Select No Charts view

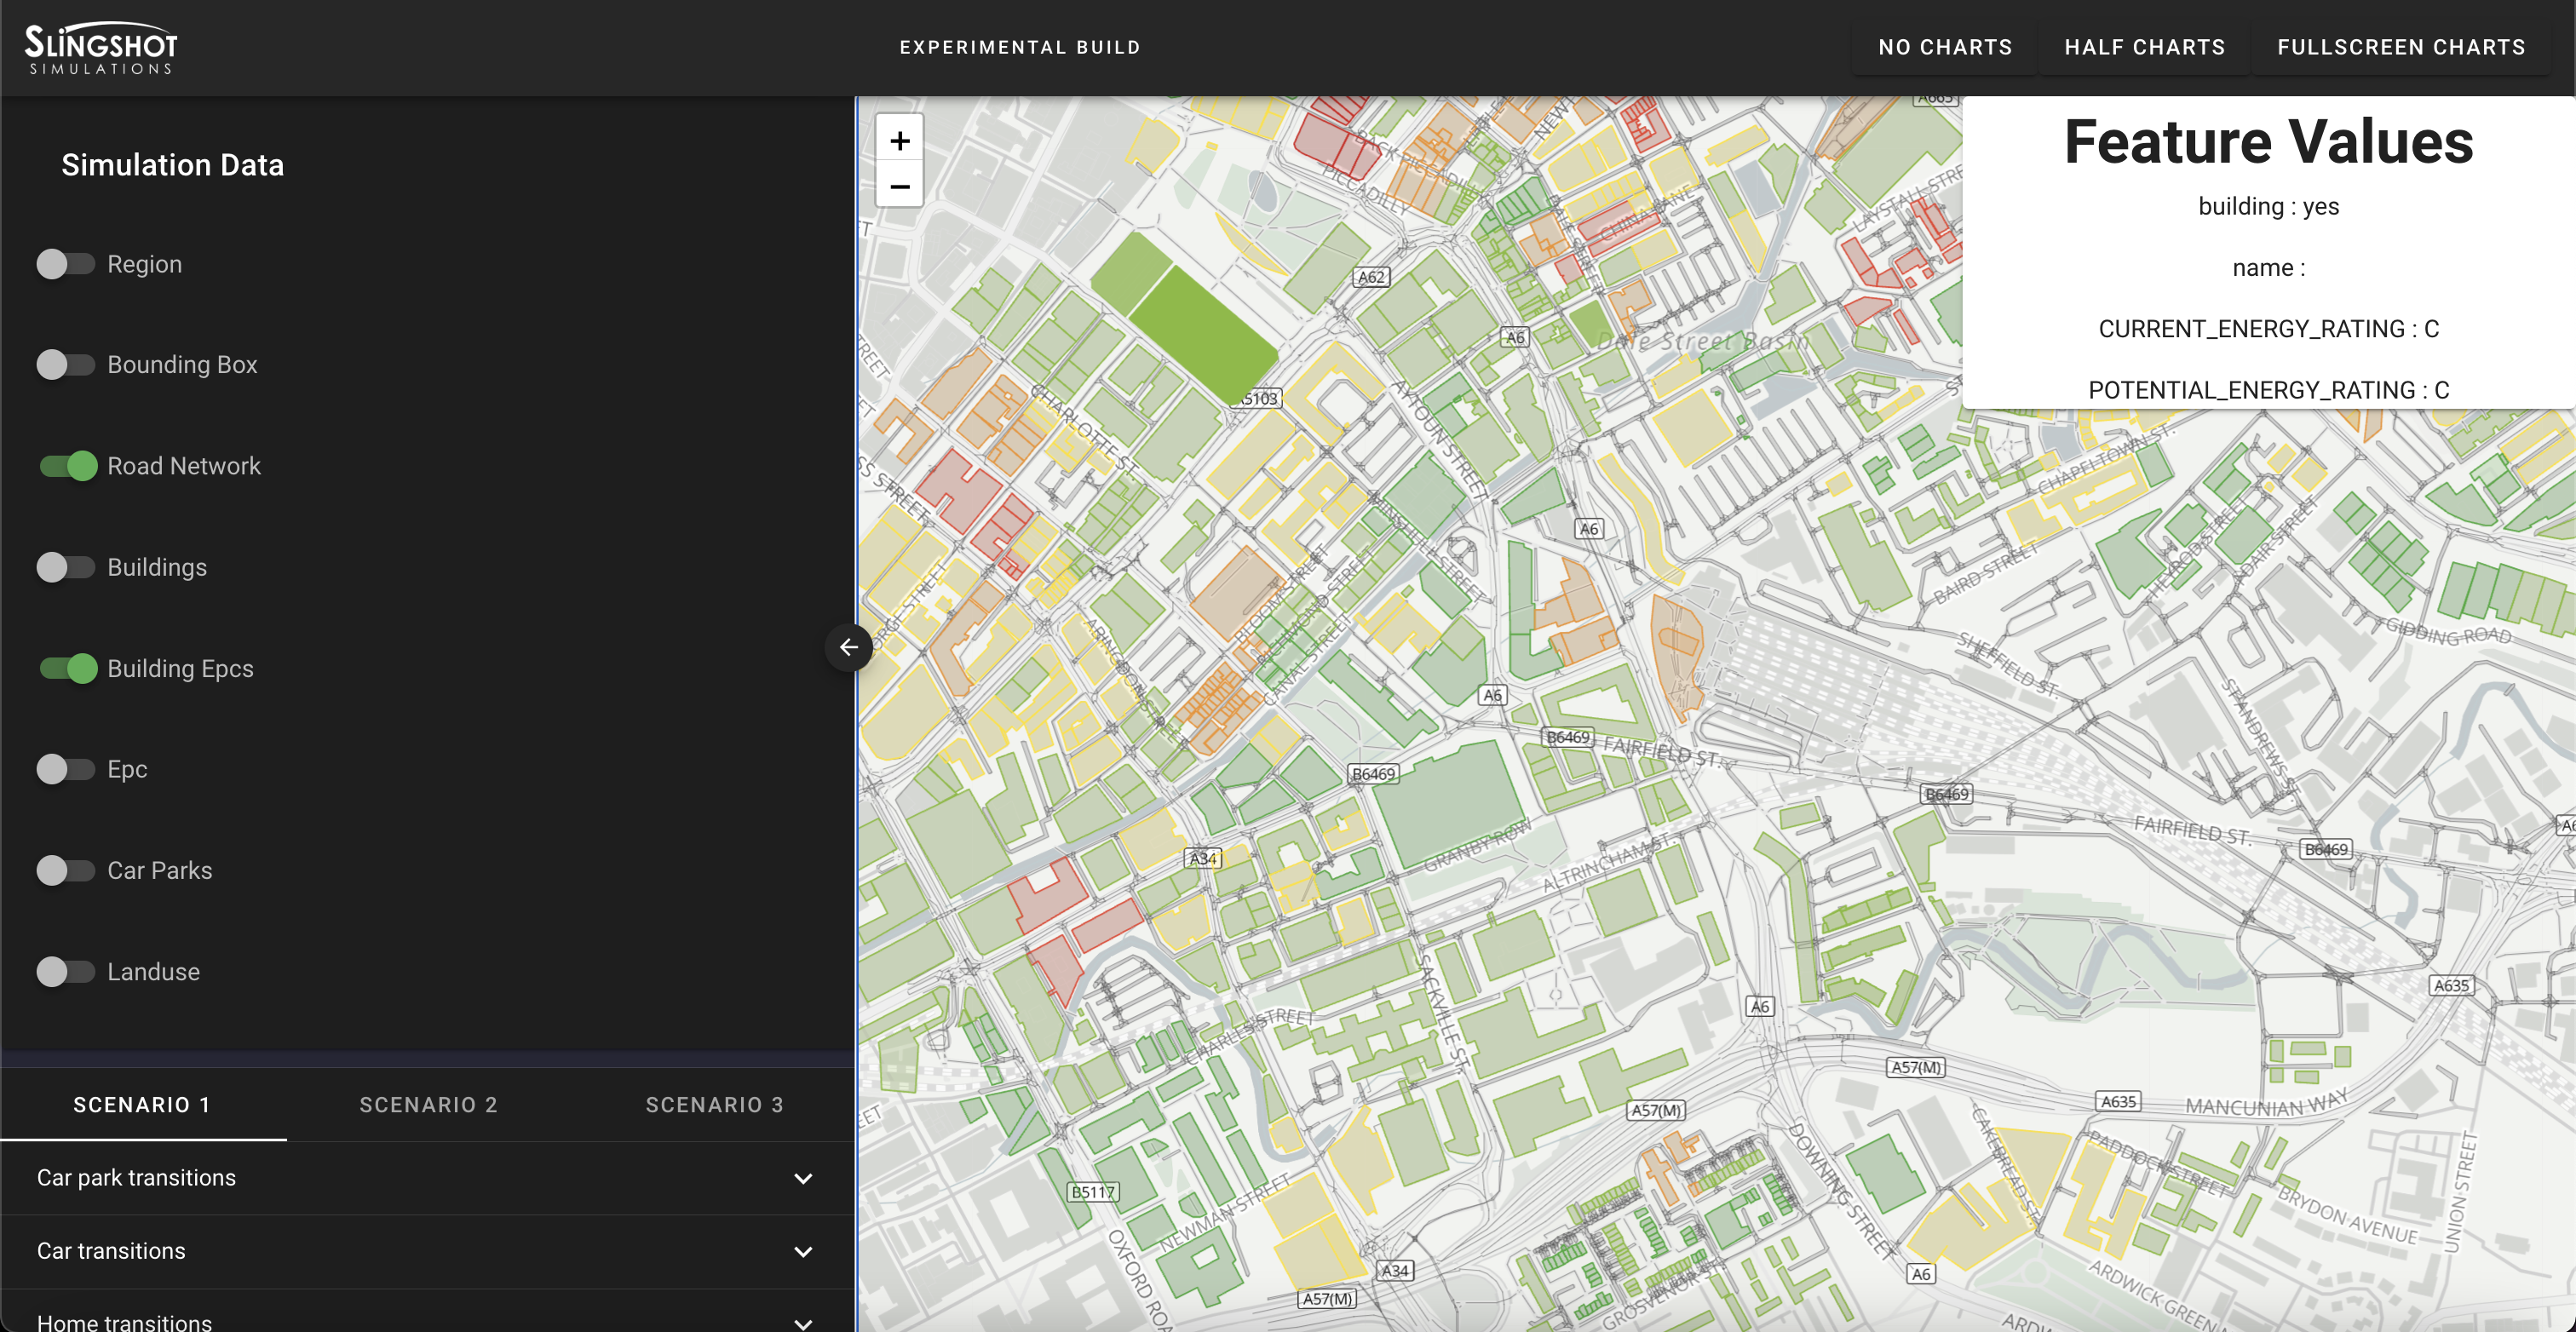tap(1945, 47)
